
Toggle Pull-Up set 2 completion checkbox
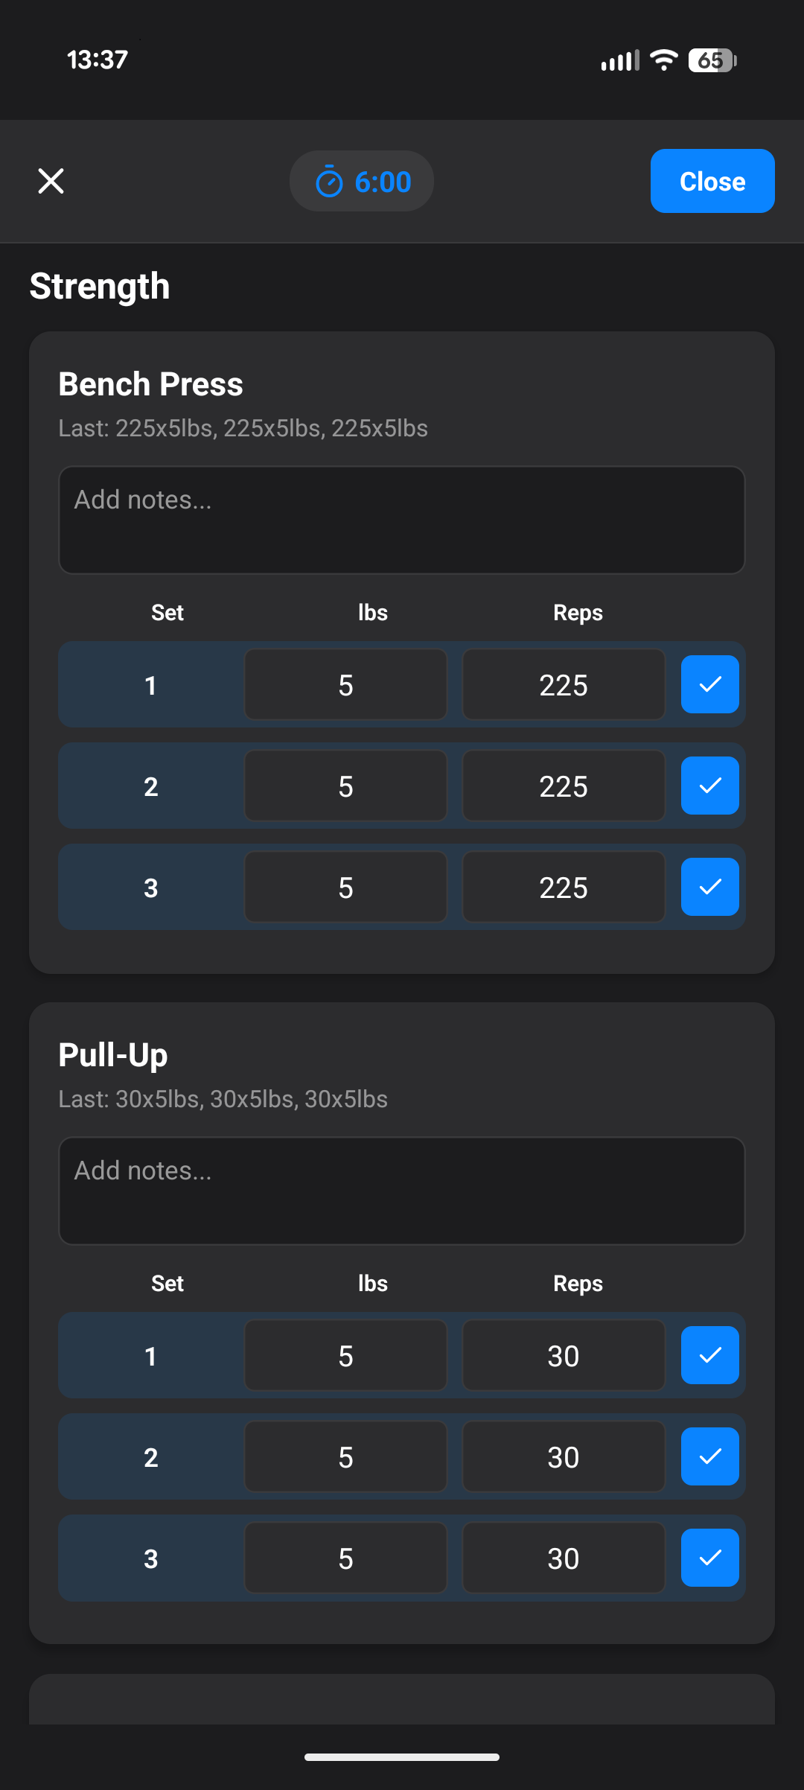click(x=709, y=1456)
